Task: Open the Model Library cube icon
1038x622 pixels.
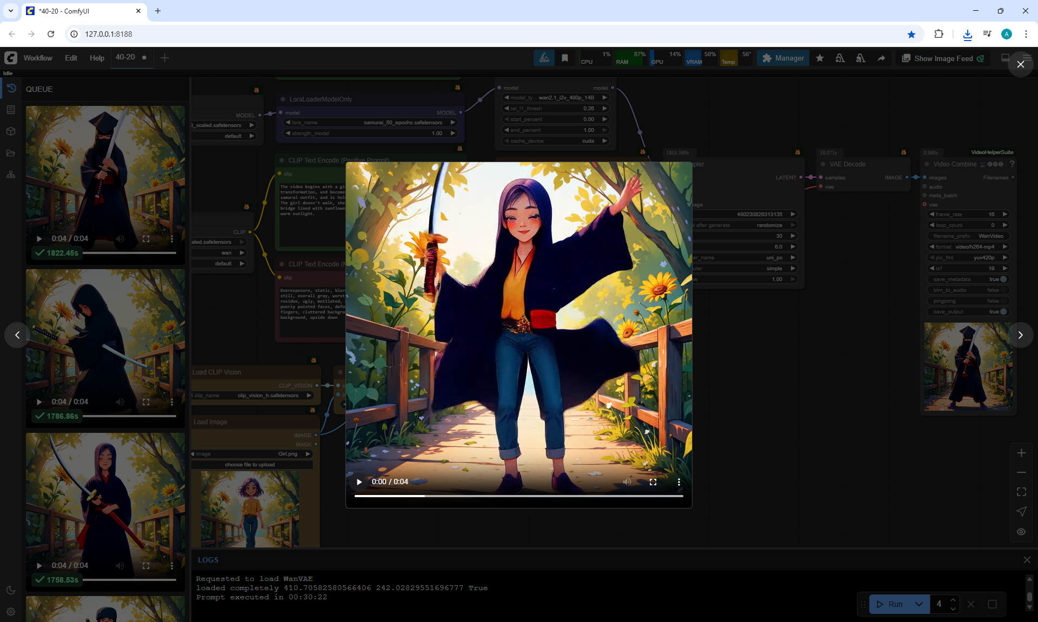Action: pos(11,131)
